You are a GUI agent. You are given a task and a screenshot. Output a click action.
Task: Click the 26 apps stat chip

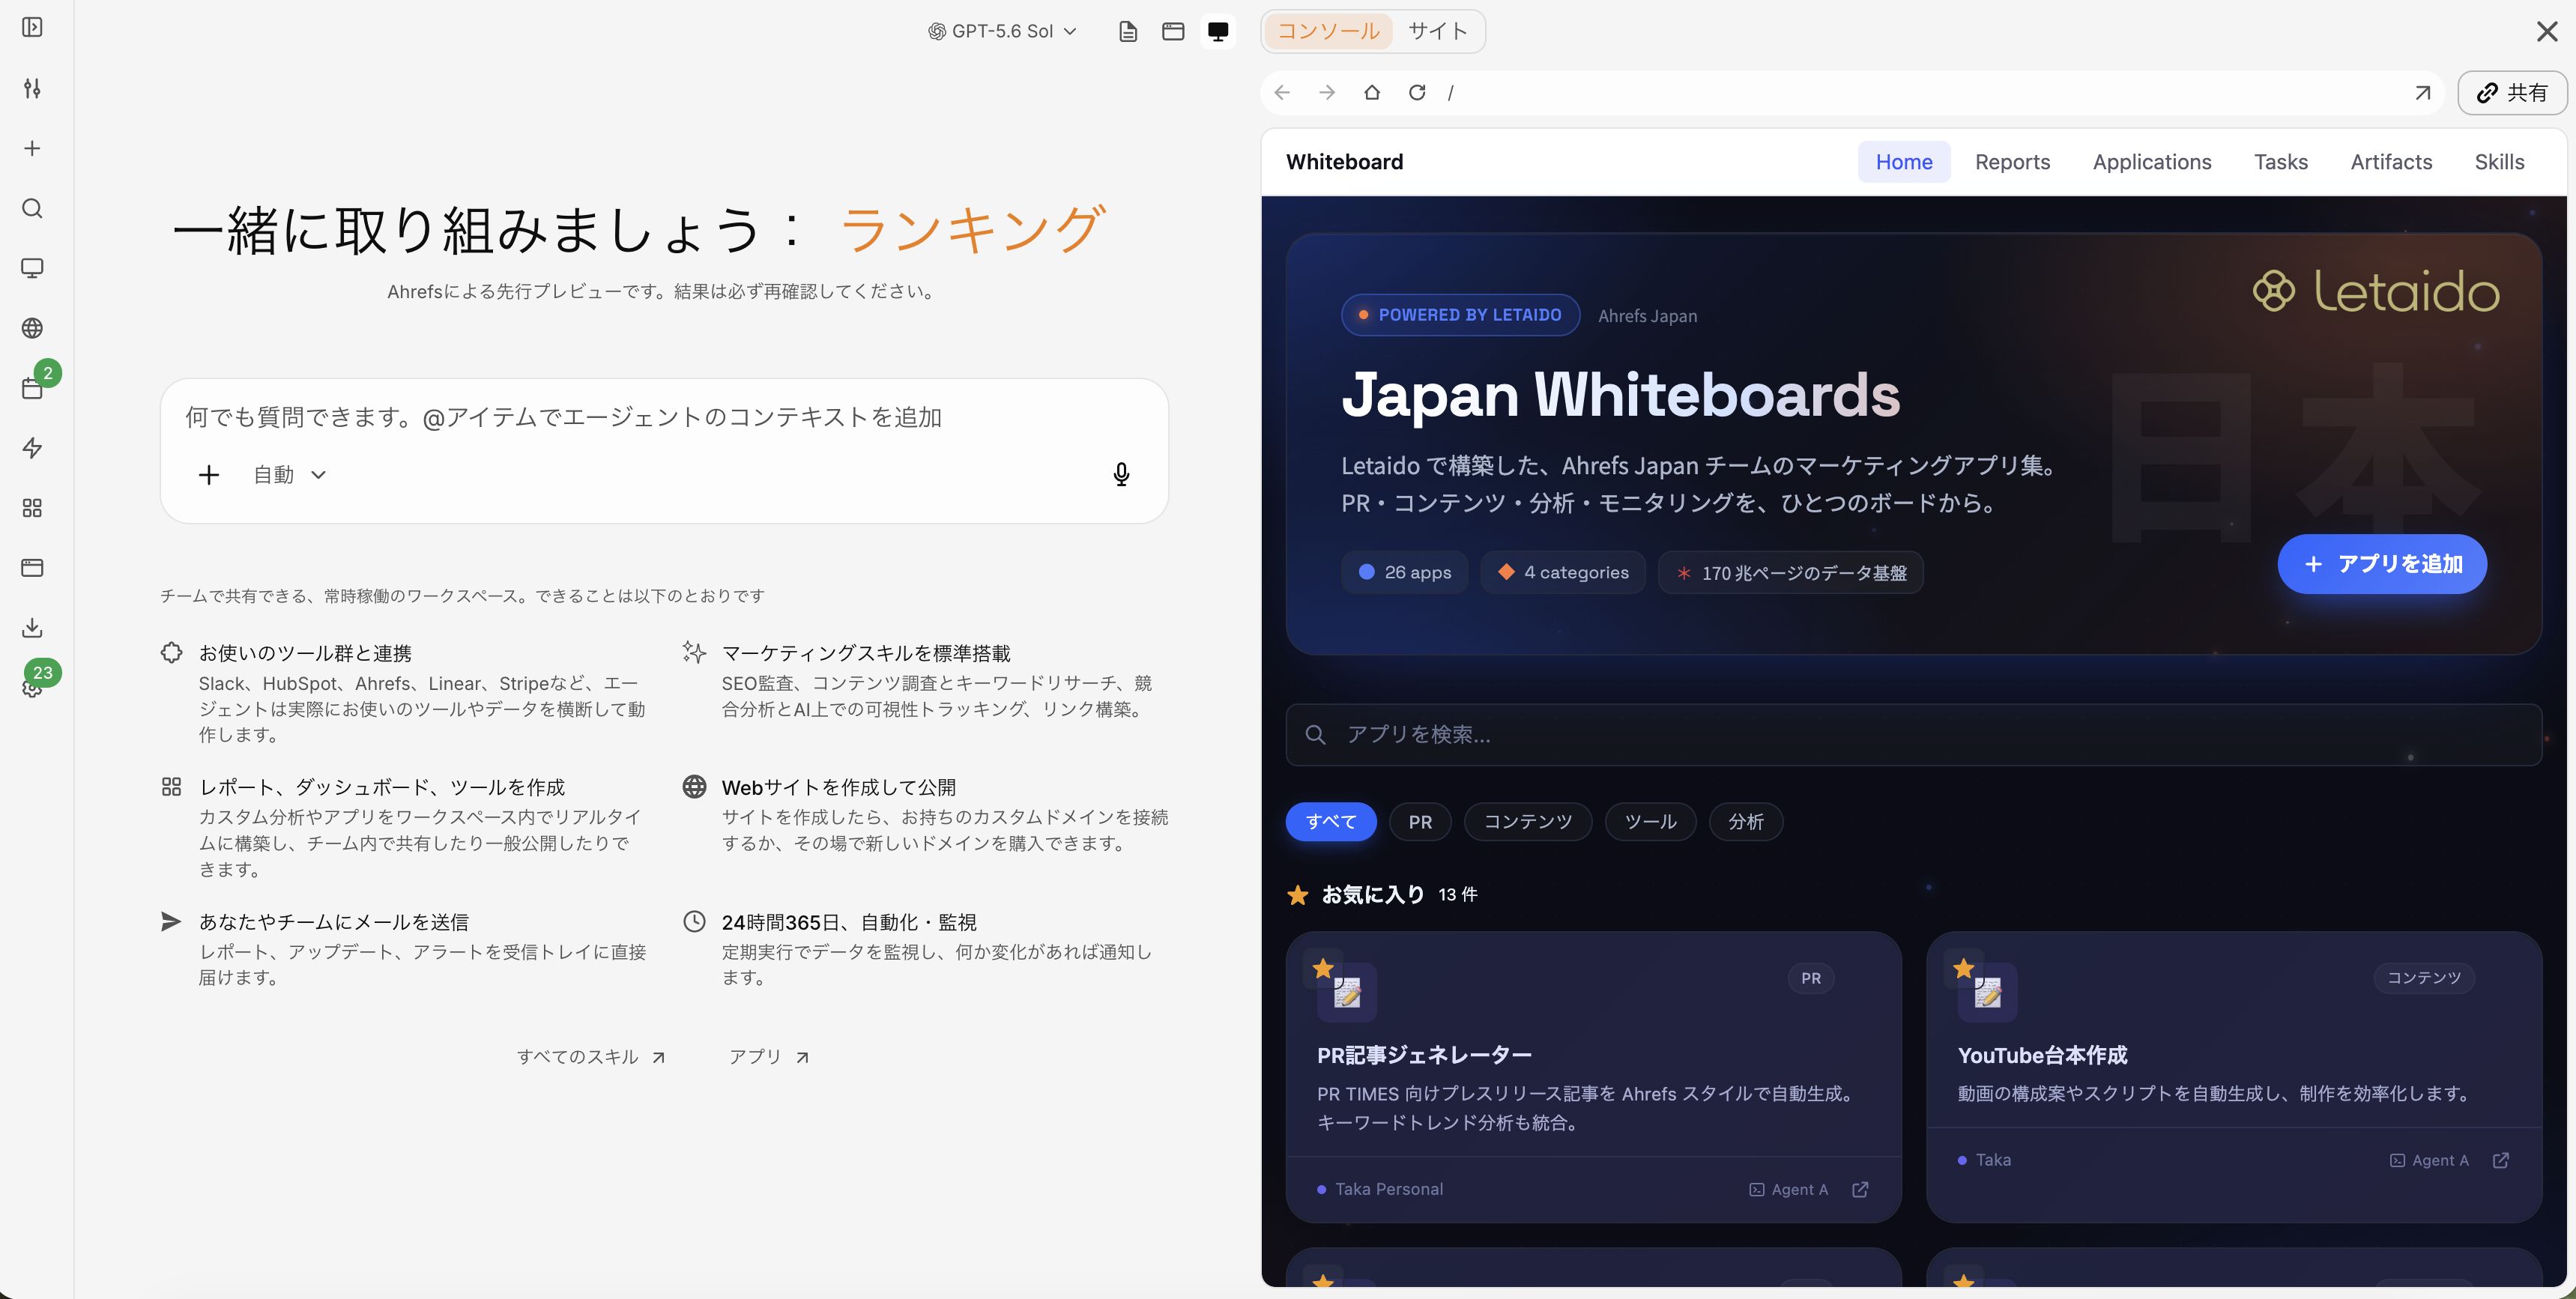pyautogui.click(x=1405, y=572)
